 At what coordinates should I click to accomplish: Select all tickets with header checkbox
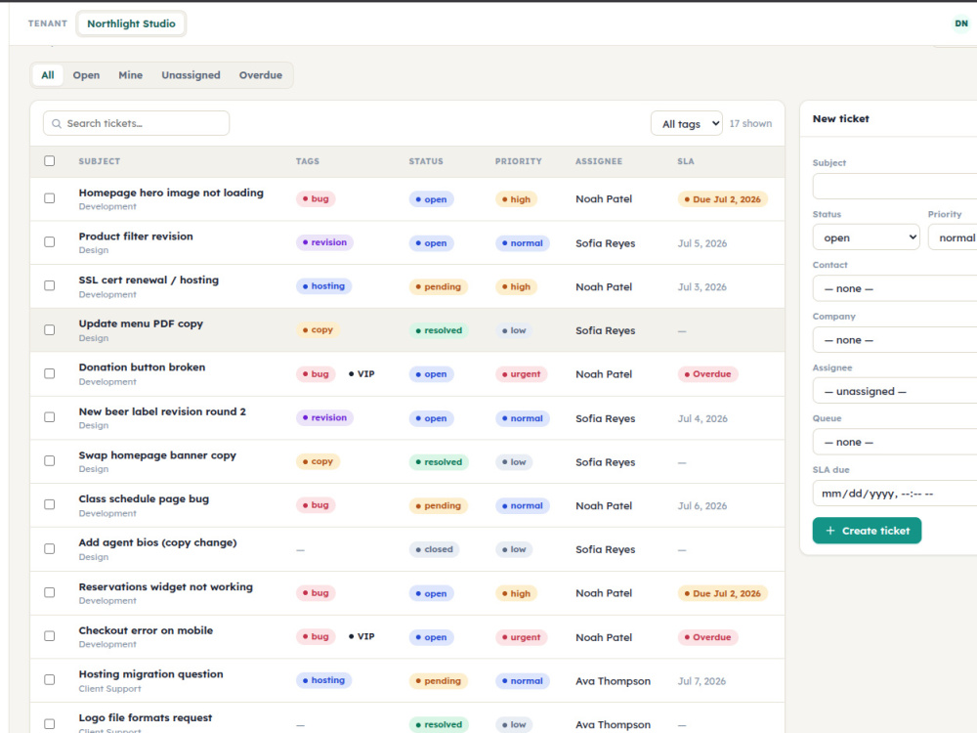[49, 161]
